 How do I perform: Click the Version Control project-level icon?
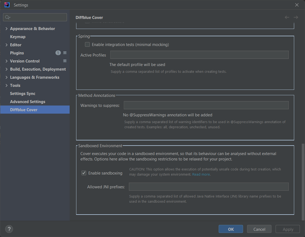[x=65, y=61]
